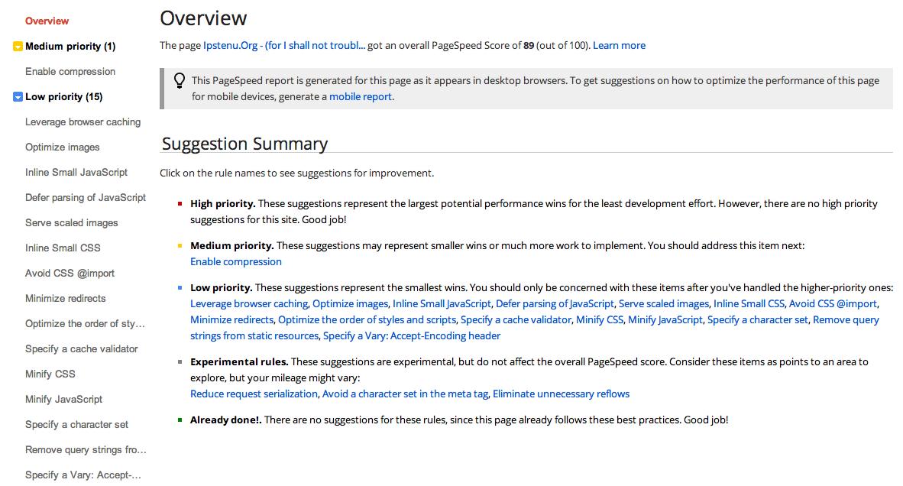
Task: Click the blue Low priority arrow icon
Action: tap(18, 97)
